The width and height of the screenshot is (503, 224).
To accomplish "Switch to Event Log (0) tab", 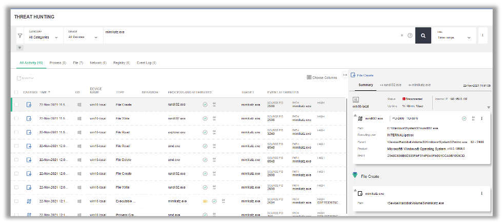I will (x=146, y=63).
